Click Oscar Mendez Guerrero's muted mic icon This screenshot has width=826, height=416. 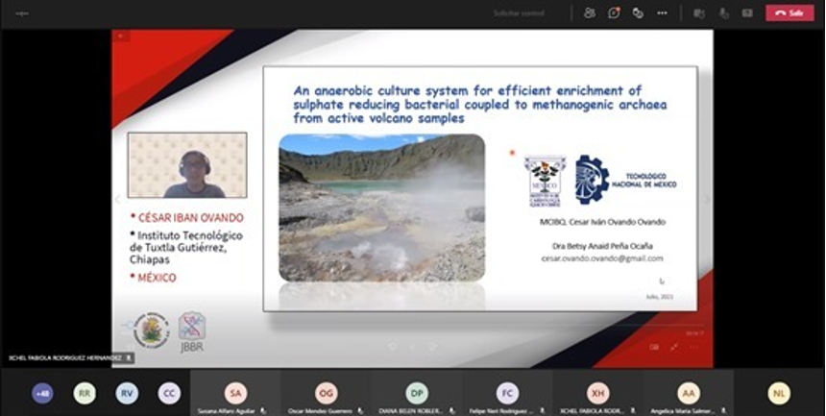[360, 411]
